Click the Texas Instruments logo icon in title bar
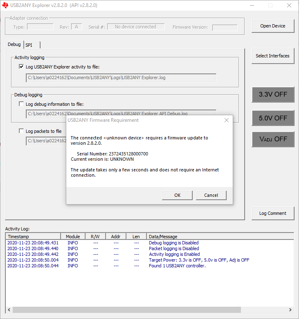The height and width of the screenshot is (319, 299). [5, 5]
